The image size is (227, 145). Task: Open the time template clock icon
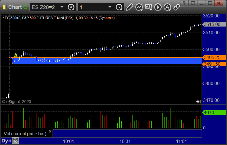point(119,7)
